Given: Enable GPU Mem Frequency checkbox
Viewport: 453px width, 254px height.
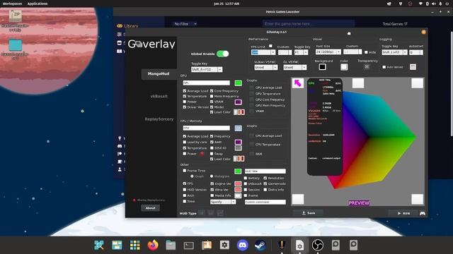Looking at the screenshot, I should pos(212,96).
